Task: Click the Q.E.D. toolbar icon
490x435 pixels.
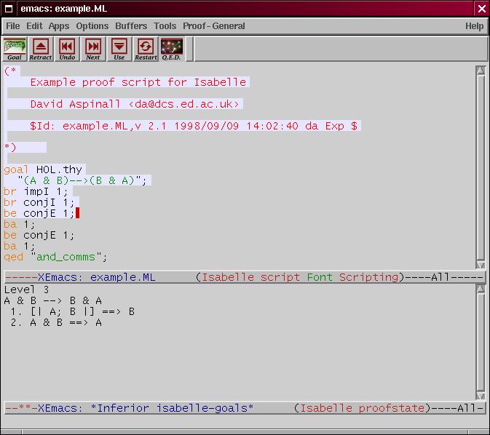Action: coord(171,49)
